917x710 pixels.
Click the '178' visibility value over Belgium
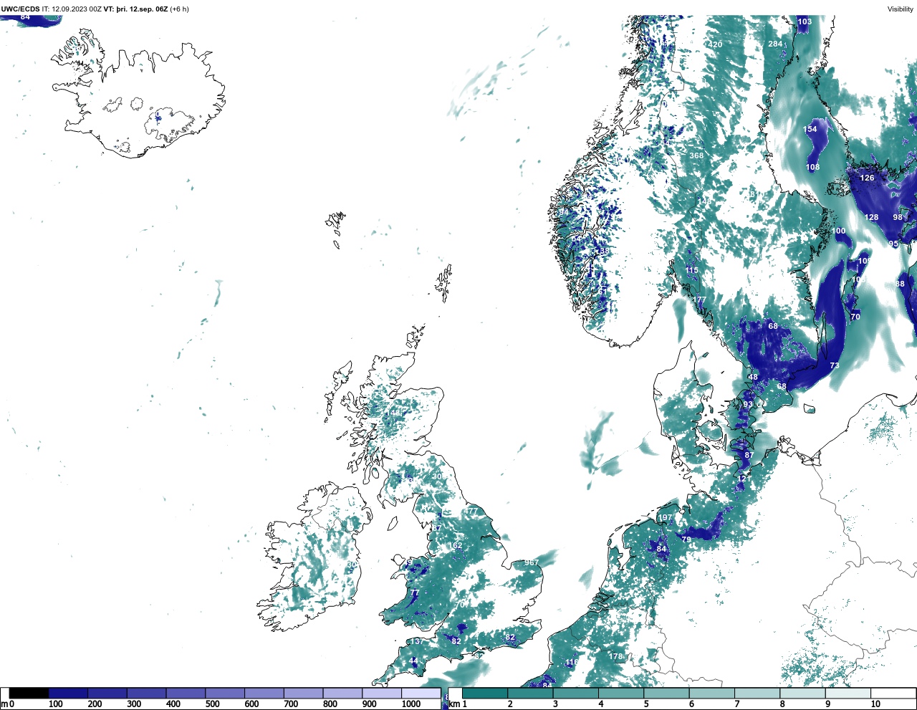click(x=615, y=656)
